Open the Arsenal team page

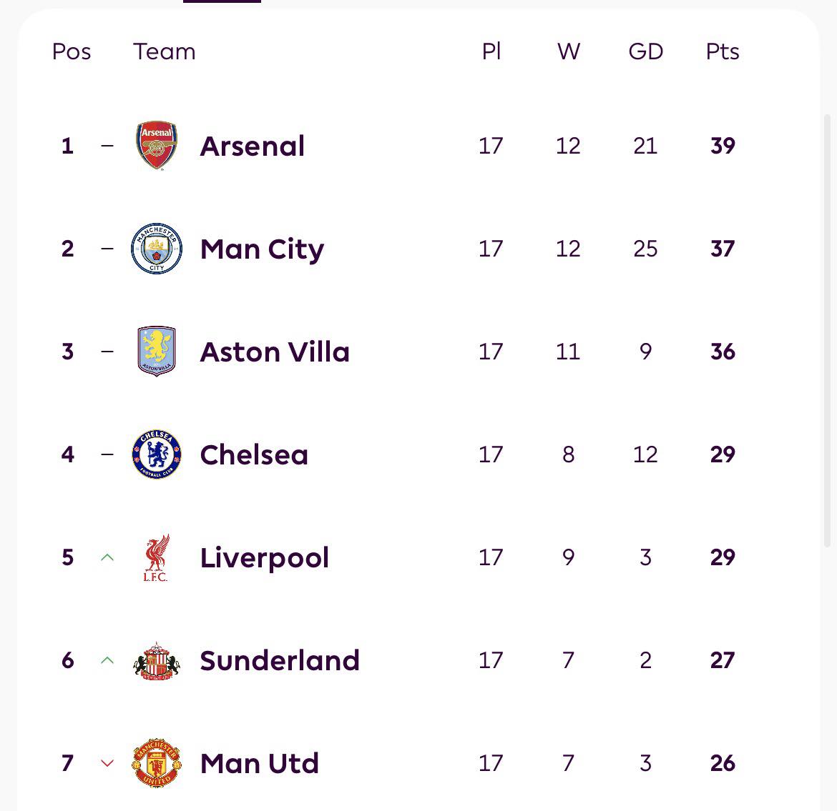[253, 146]
